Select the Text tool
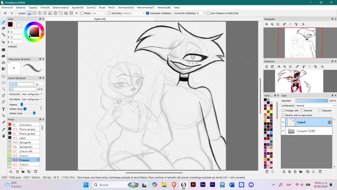Screen dimensions: 337x190 pos(3,109)
